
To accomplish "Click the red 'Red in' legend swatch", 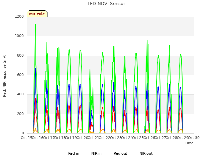I will [x=63, y=154].
